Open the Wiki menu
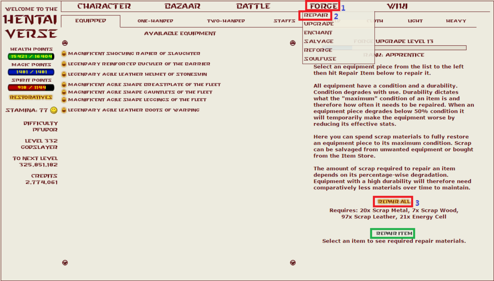494x281 pixels. [397, 6]
